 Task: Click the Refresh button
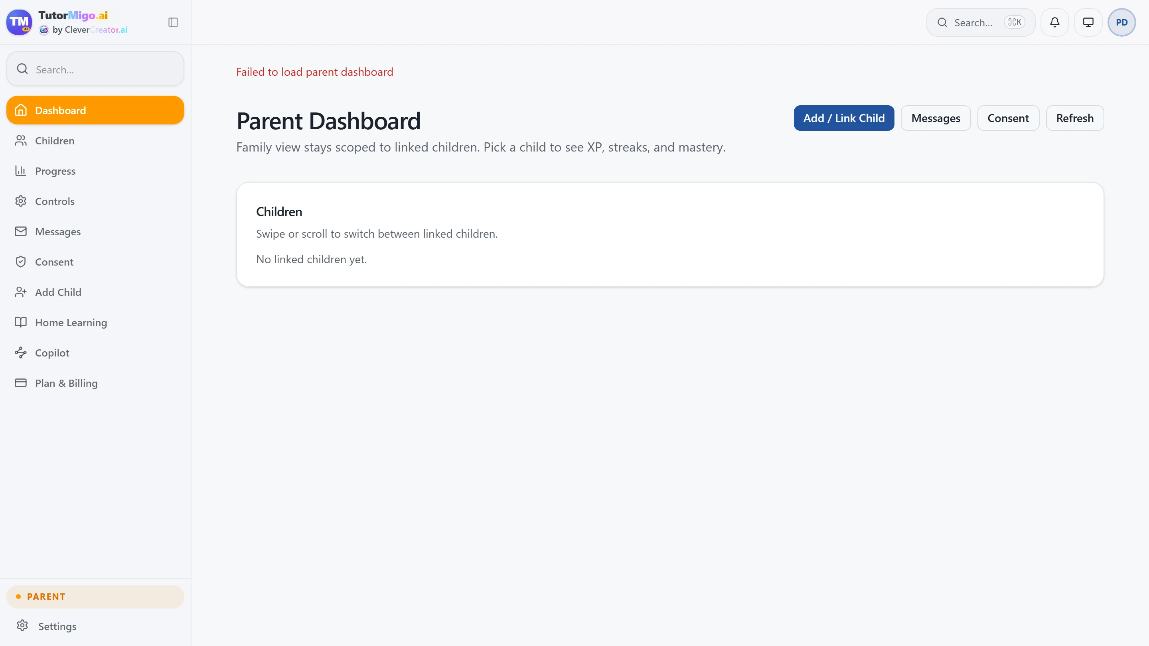tap(1075, 118)
